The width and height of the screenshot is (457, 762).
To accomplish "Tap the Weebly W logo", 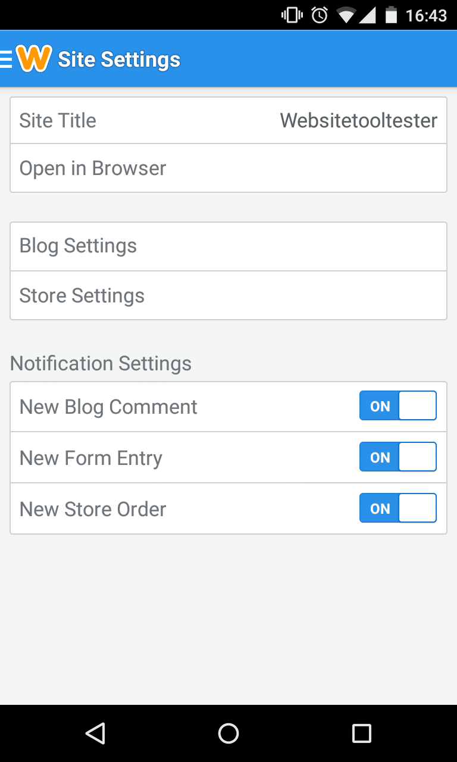I will [x=34, y=58].
